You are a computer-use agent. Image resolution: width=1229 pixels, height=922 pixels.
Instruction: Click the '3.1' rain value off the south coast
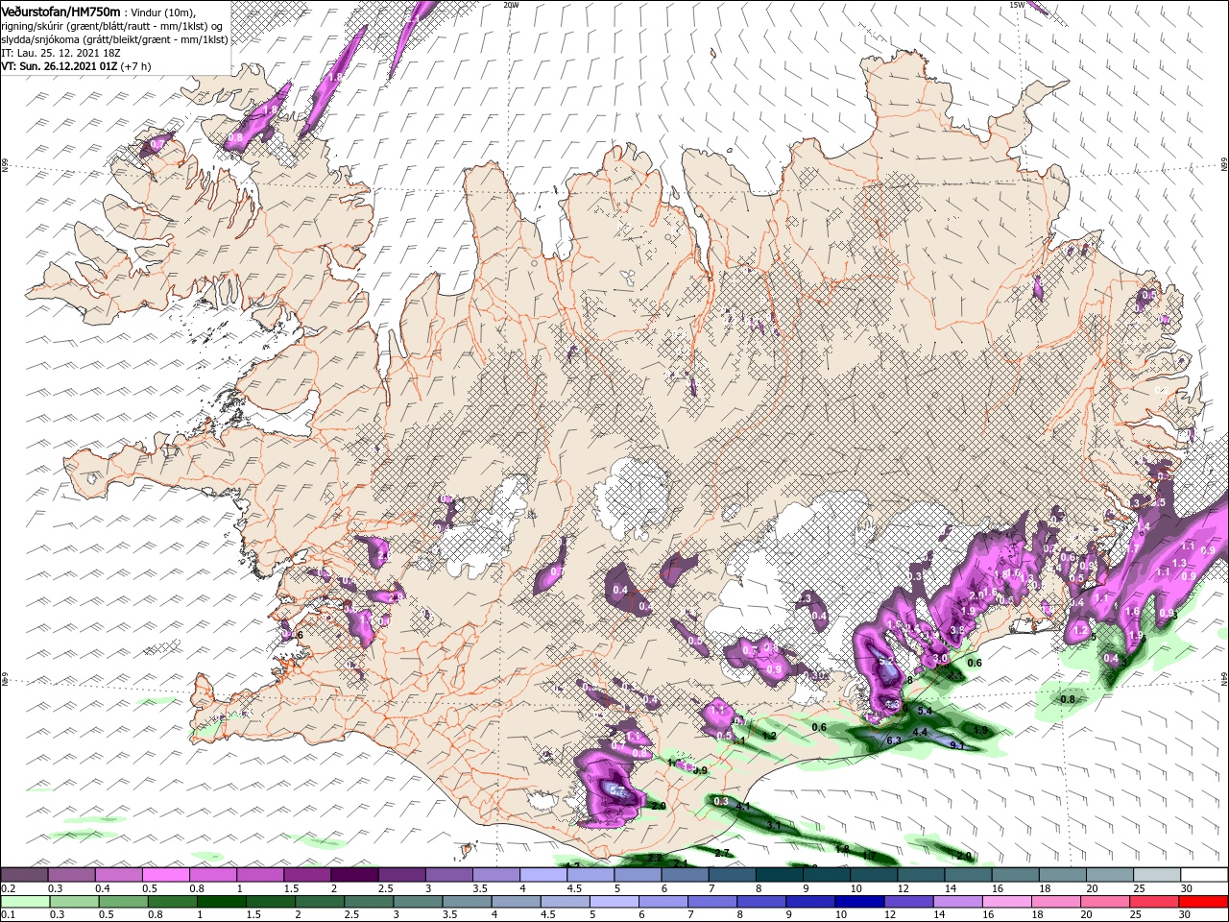pyautogui.click(x=774, y=826)
